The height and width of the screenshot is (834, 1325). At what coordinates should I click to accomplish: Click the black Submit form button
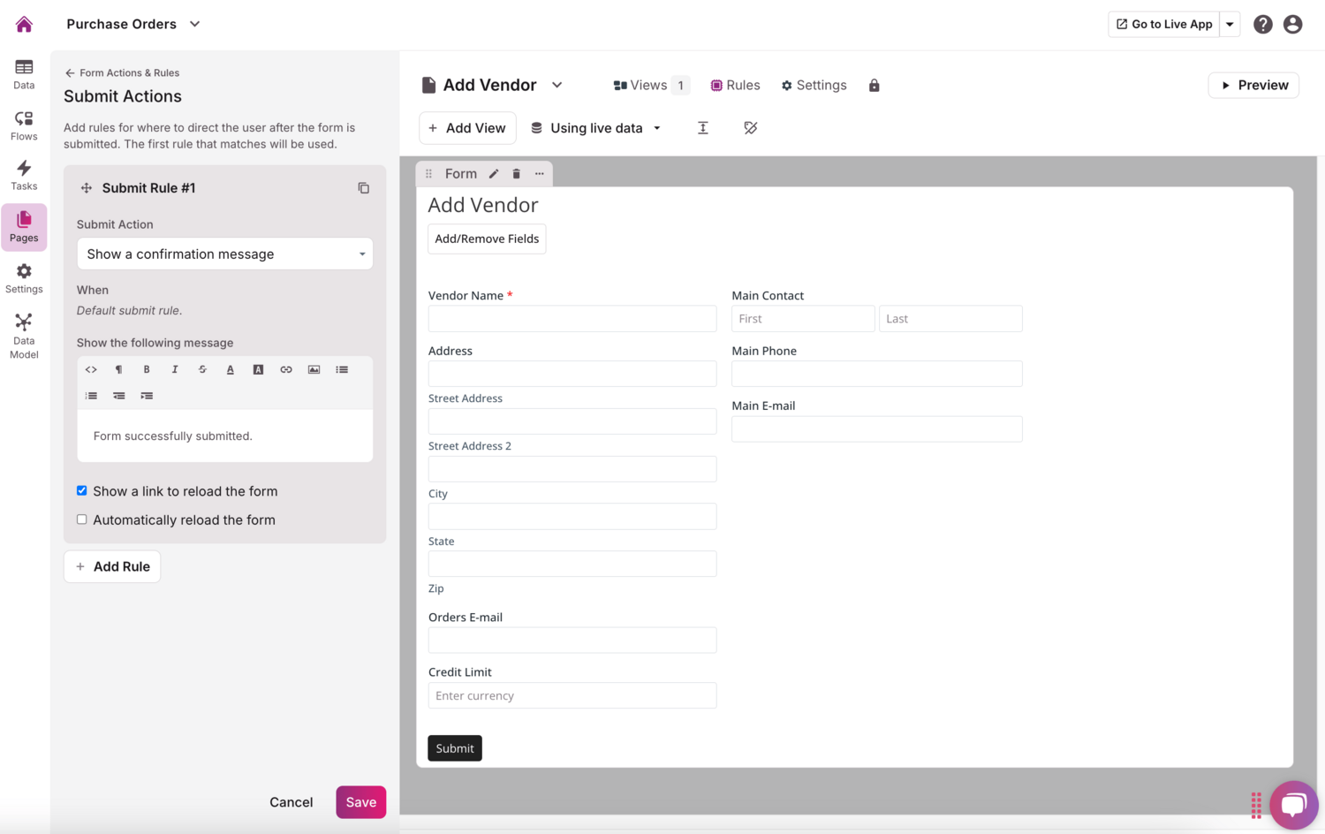[x=455, y=748]
